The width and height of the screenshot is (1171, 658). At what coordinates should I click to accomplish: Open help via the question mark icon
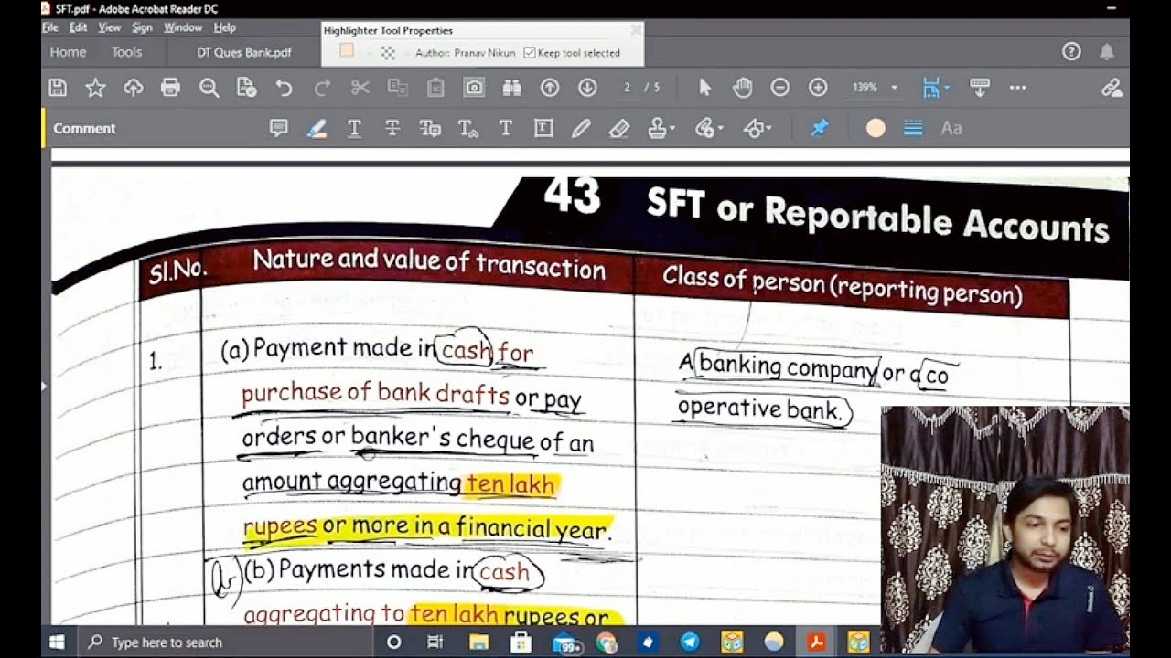(1071, 51)
